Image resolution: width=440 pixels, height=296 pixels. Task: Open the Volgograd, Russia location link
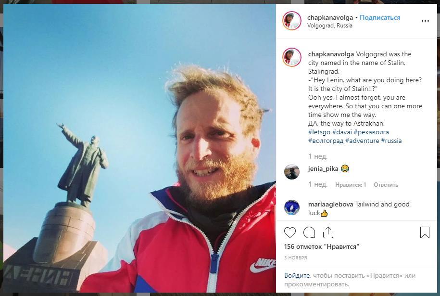tap(330, 26)
